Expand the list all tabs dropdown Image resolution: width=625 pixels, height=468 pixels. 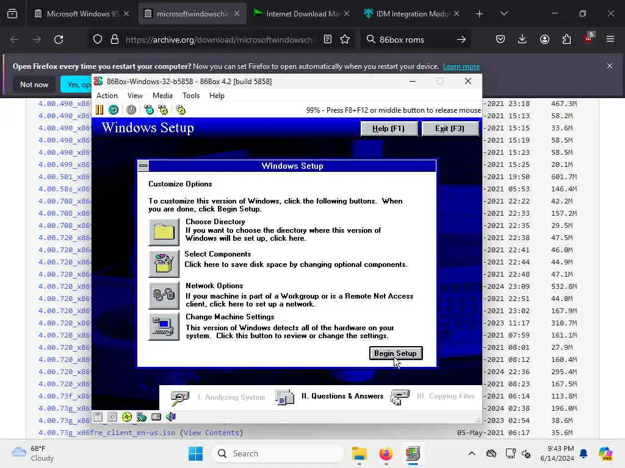point(504,13)
